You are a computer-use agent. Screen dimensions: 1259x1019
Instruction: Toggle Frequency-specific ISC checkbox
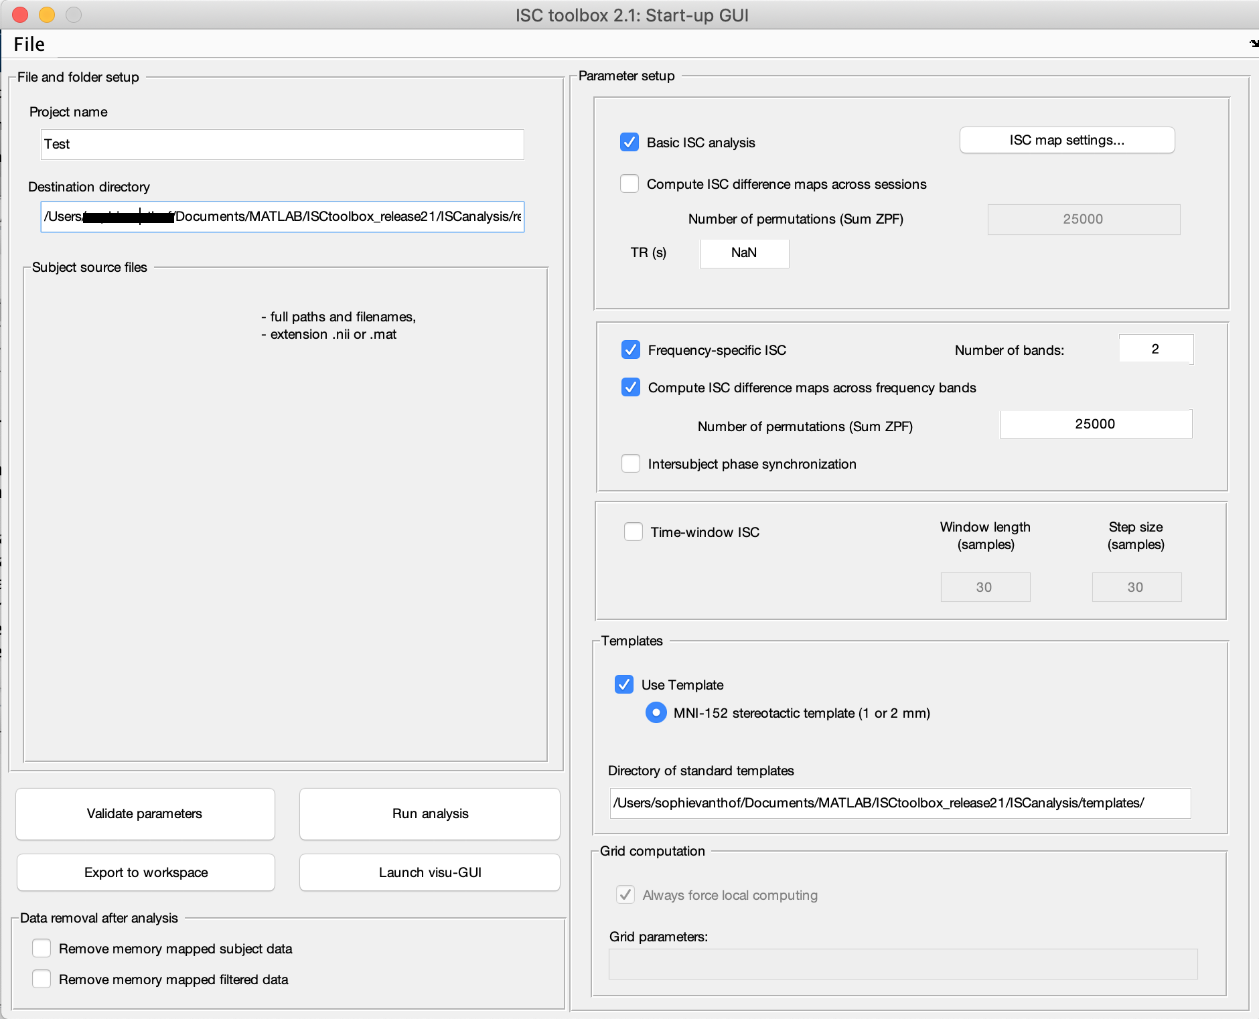point(630,349)
